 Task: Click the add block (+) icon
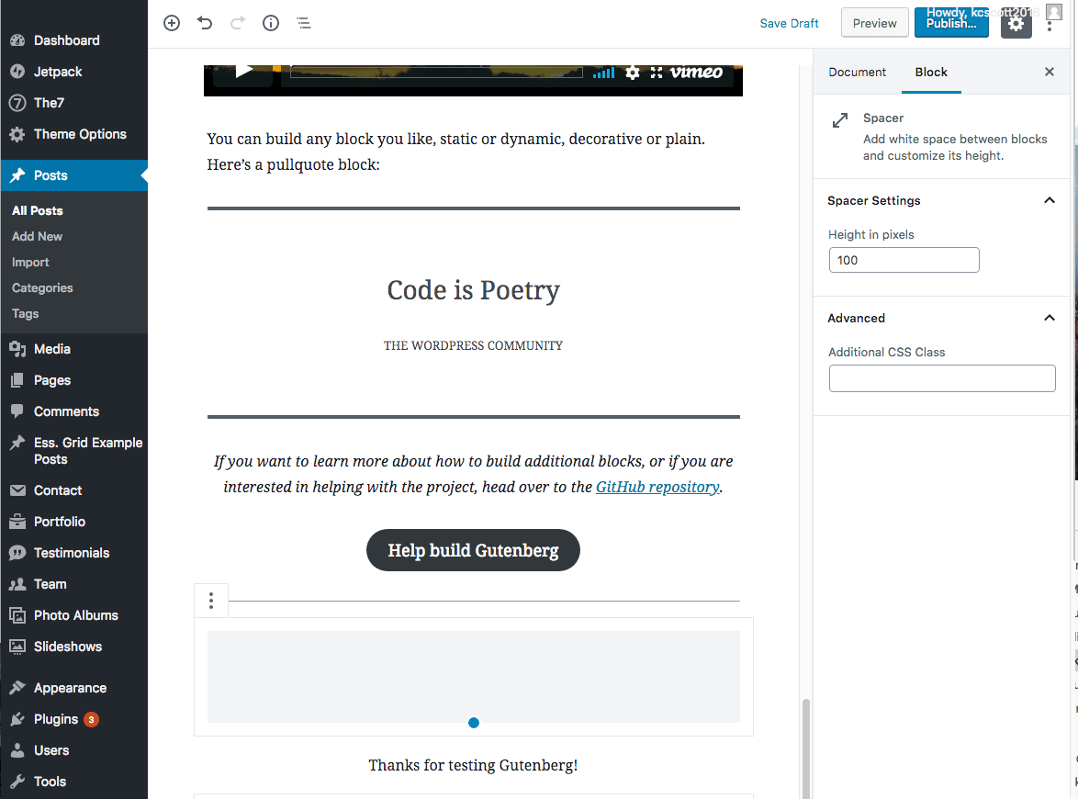tap(171, 23)
